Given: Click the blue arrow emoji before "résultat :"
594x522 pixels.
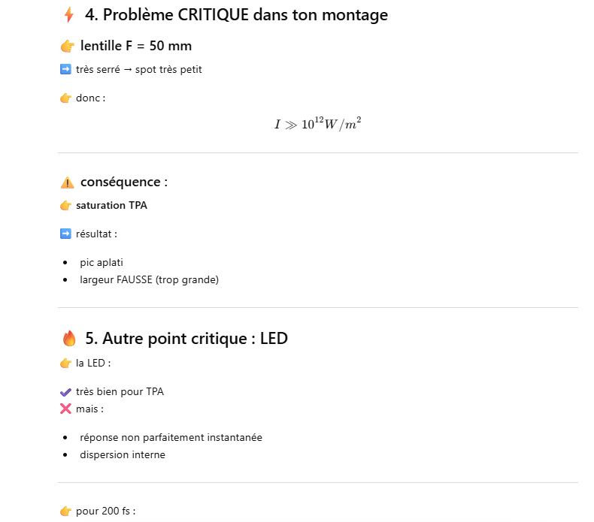Looking at the screenshot, I should tap(65, 234).
